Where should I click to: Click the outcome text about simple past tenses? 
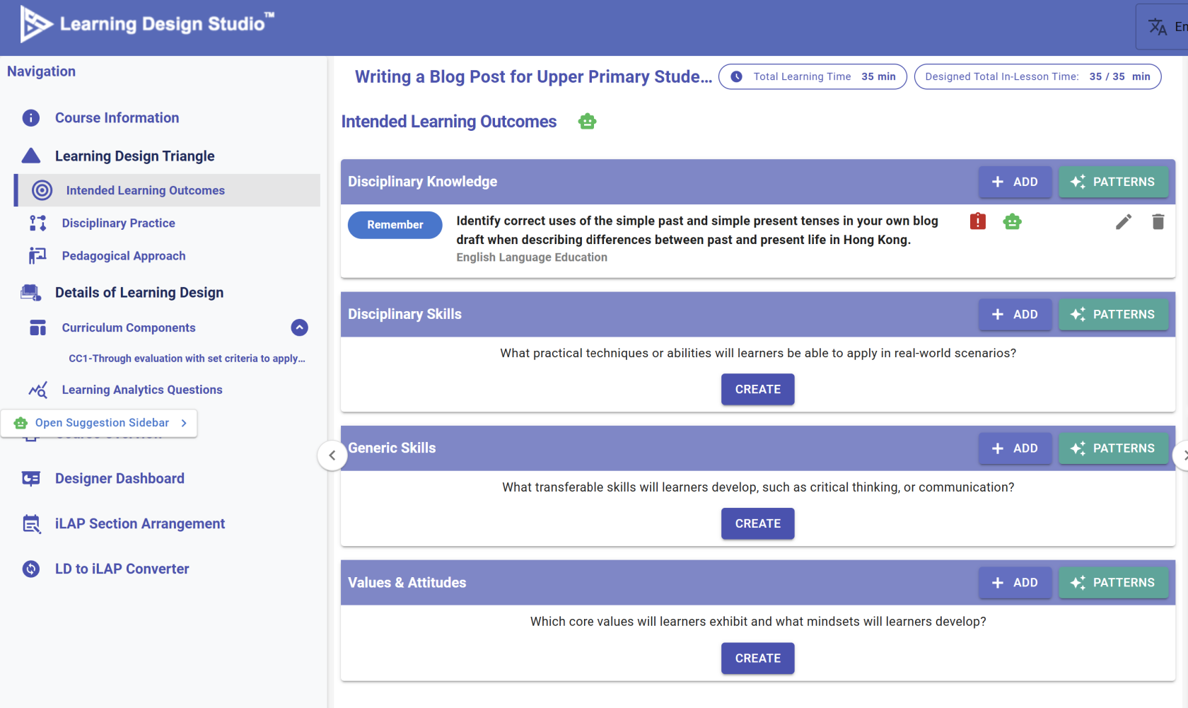pos(697,231)
